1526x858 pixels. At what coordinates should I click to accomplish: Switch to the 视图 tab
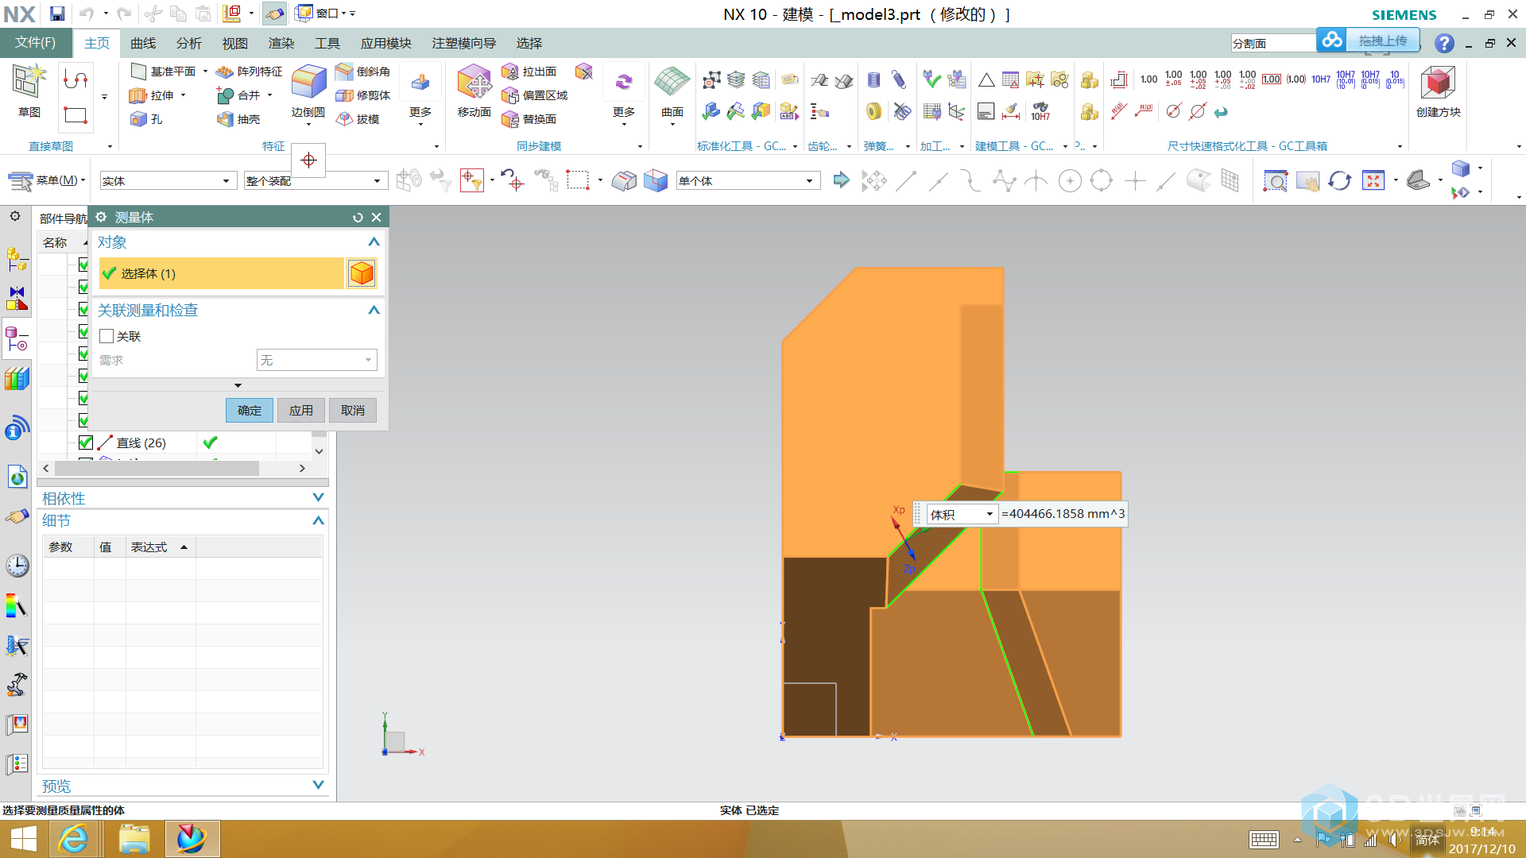point(235,43)
